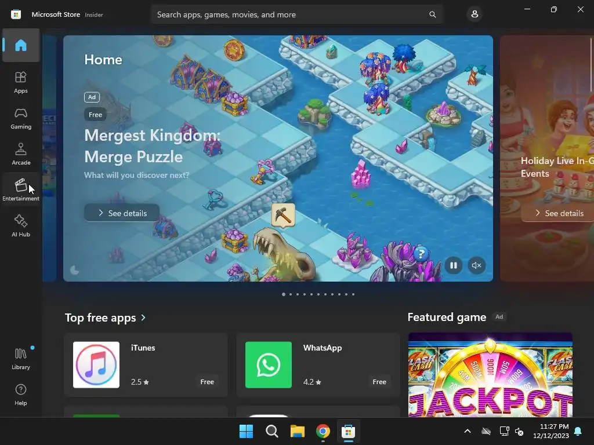This screenshot has height=445, width=594.
Task: Pause the Mergest Kingdom banner video
Action: [454, 265]
